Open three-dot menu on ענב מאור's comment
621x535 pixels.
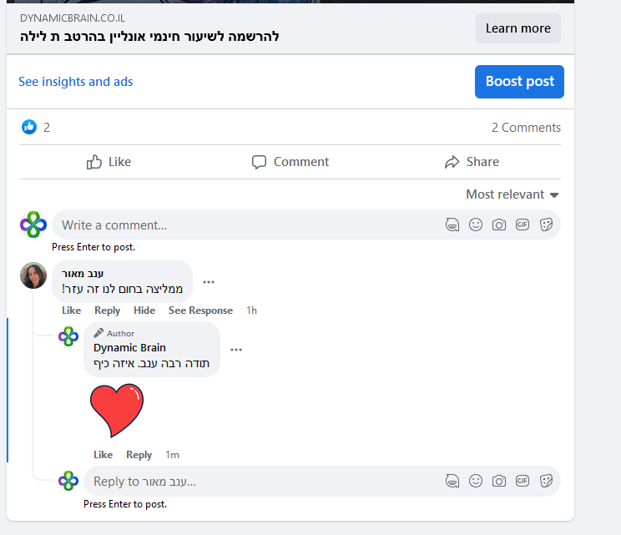(x=209, y=282)
